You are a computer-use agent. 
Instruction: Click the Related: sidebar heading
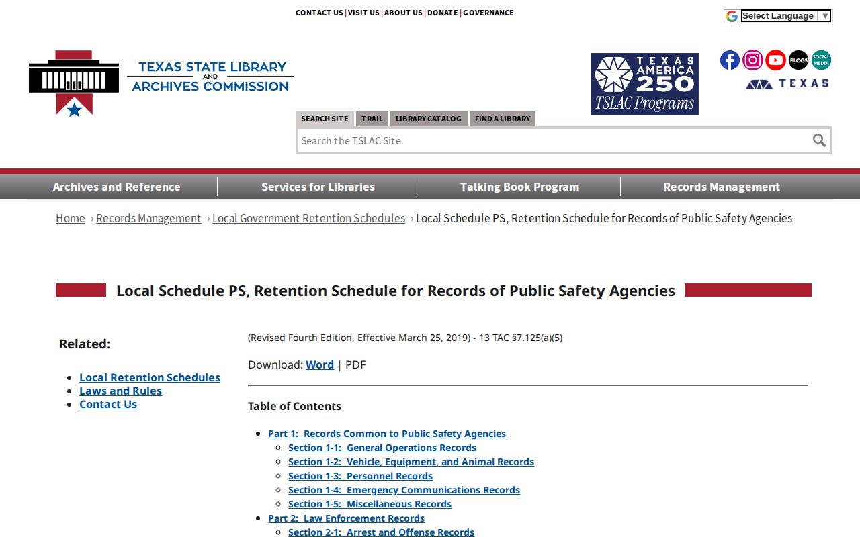[x=85, y=344]
